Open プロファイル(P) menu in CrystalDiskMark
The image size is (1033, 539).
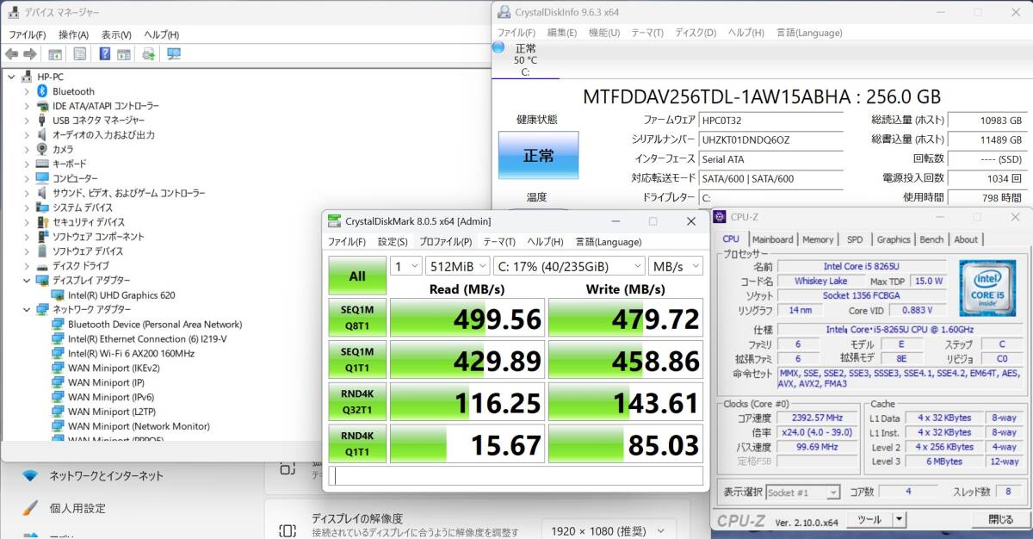pos(445,242)
